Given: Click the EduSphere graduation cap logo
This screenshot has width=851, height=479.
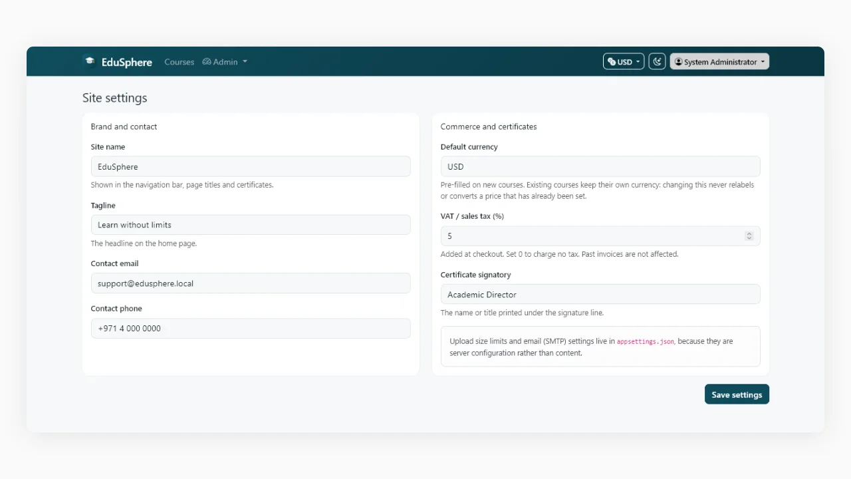Looking at the screenshot, I should pos(90,61).
